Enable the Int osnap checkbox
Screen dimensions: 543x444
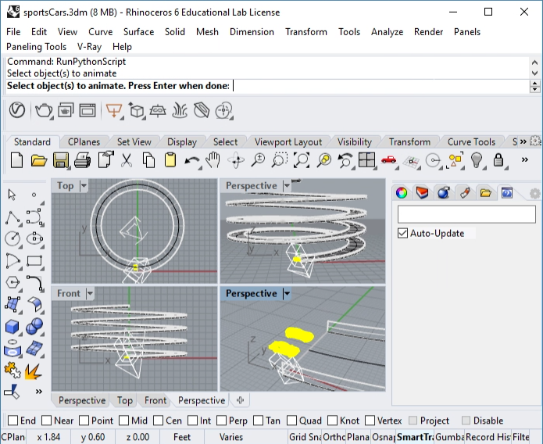[x=192, y=421]
